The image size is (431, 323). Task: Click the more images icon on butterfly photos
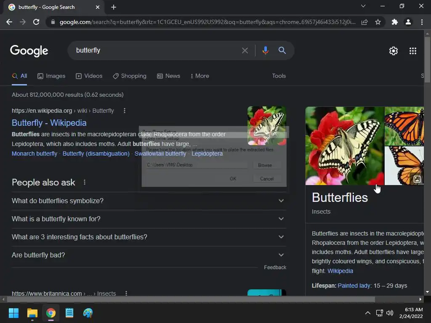point(417,179)
